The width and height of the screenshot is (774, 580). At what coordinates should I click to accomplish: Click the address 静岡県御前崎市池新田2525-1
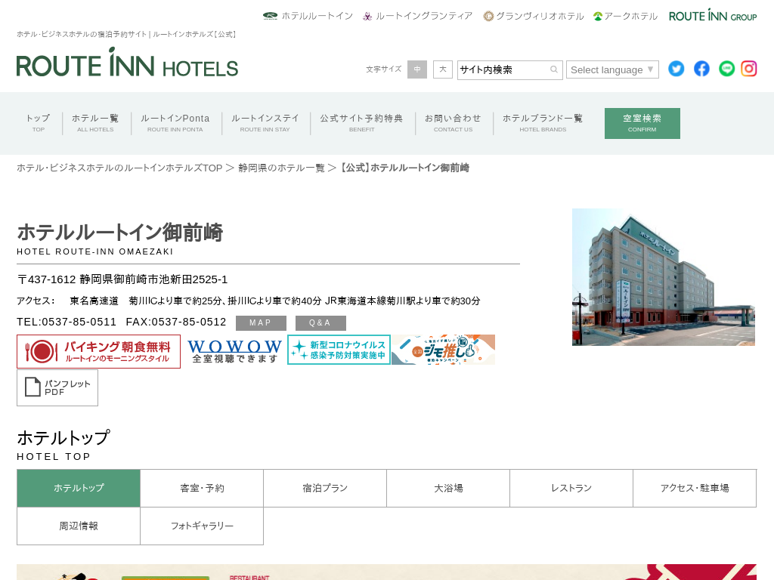point(153,279)
